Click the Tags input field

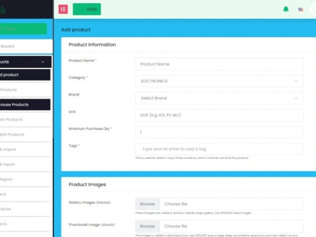pyautogui.click(x=219, y=149)
